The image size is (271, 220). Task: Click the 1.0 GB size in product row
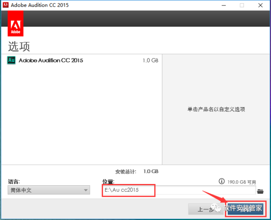[150, 61]
